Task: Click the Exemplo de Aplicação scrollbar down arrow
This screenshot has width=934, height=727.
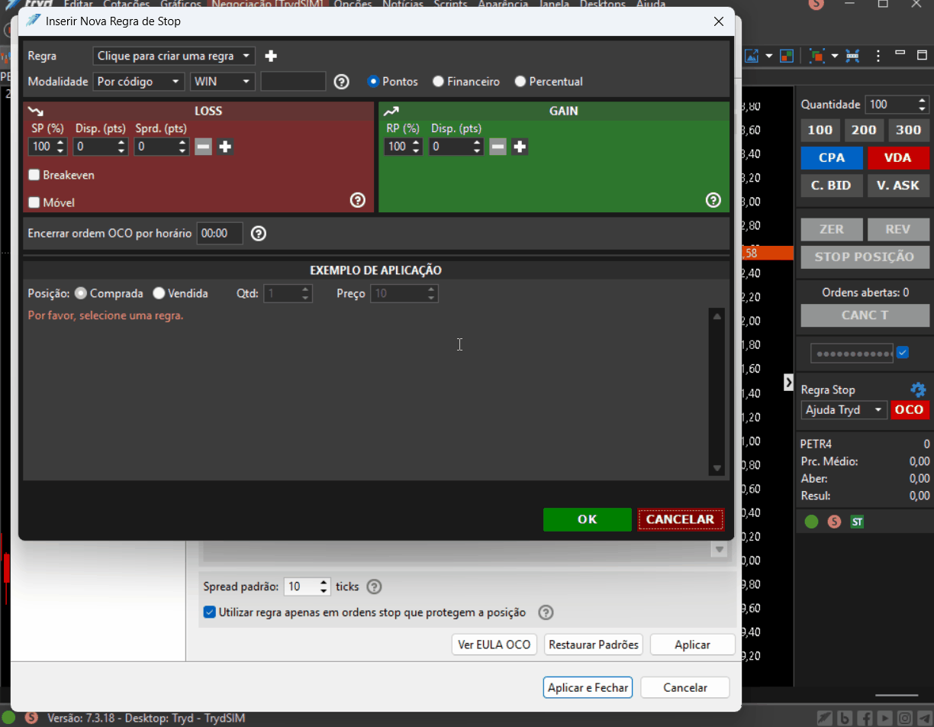Action: click(x=717, y=468)
